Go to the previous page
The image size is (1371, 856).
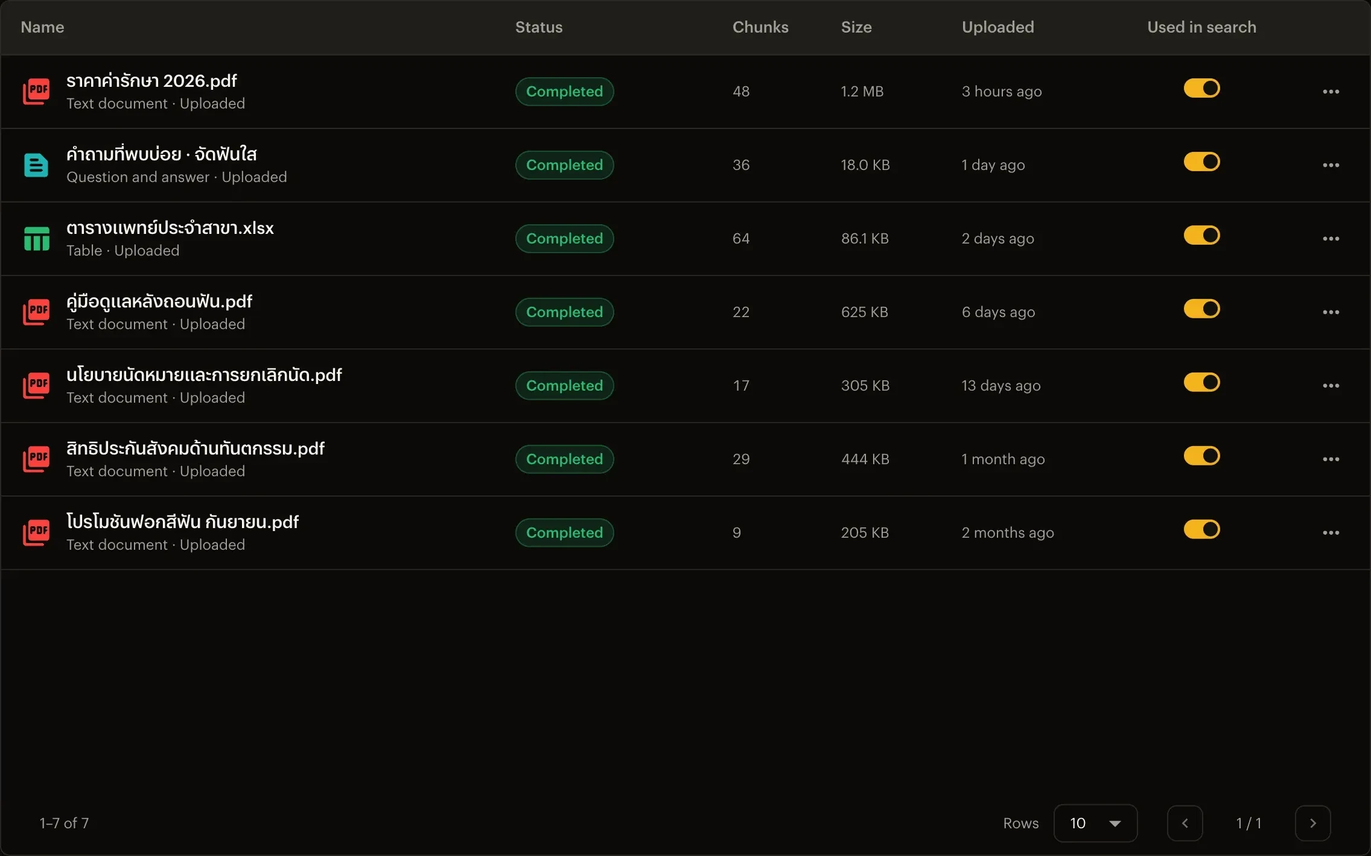[1185, 823]
